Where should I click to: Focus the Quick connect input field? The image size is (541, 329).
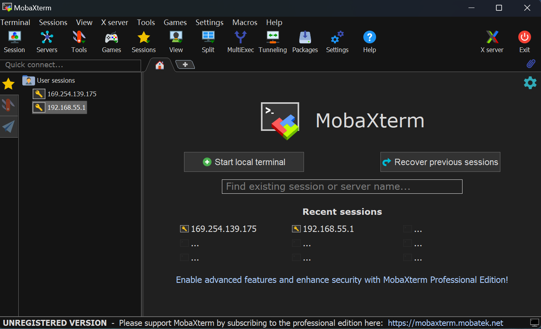coord(71,65)
